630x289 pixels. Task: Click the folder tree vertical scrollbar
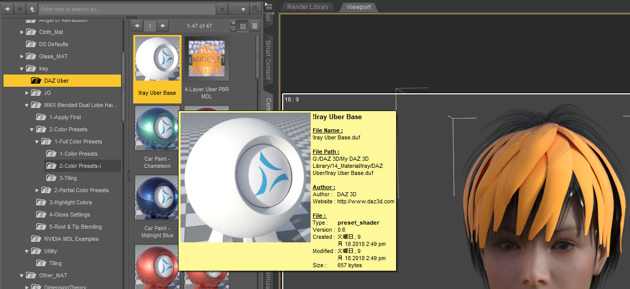(x=123, y=86)
